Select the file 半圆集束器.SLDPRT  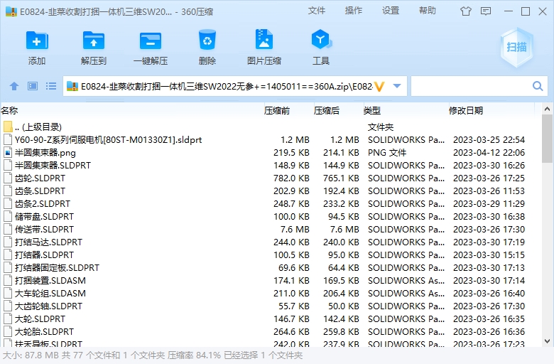(271, 165)
